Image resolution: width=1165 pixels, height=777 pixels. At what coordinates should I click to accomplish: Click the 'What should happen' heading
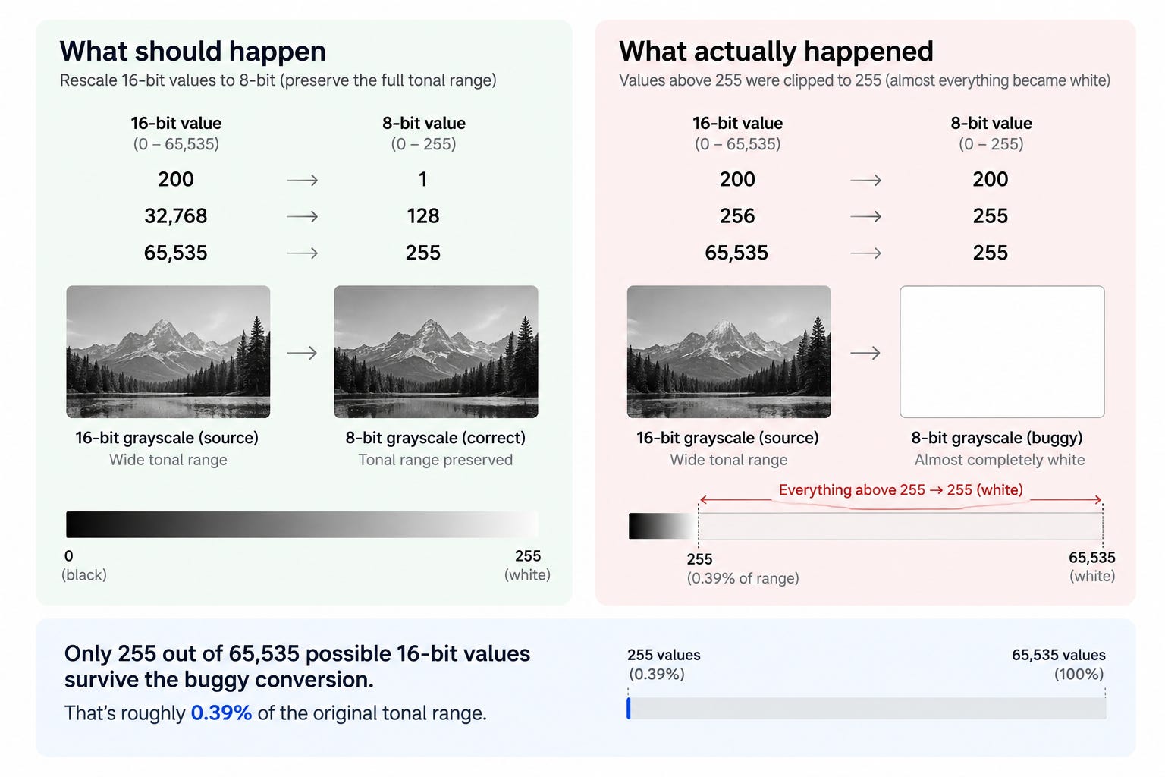(193, 51)
